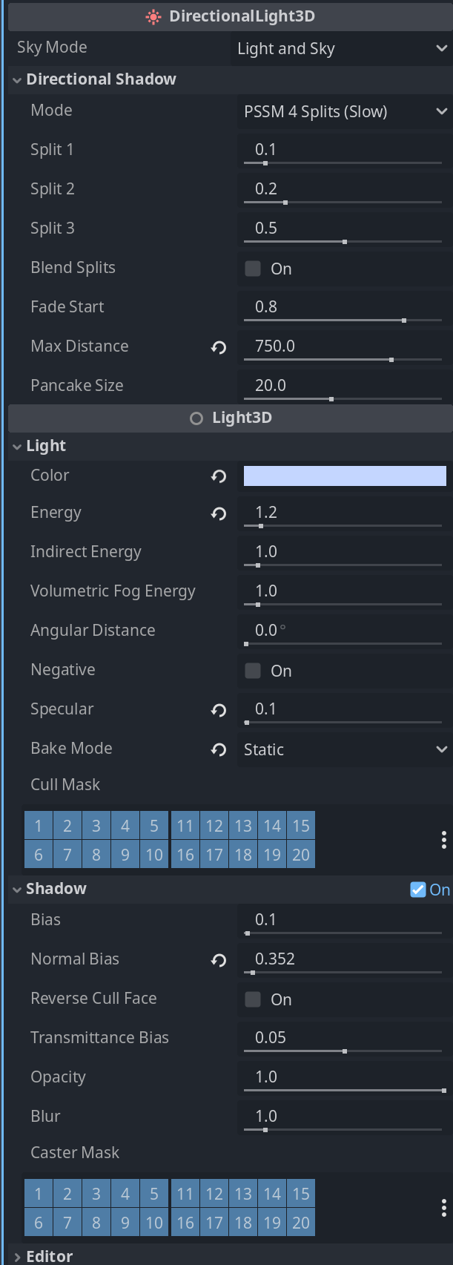The image size is (453, 1265).
Task: Open the Sky Mode dropdown
Action: click(x=341, y=49)
